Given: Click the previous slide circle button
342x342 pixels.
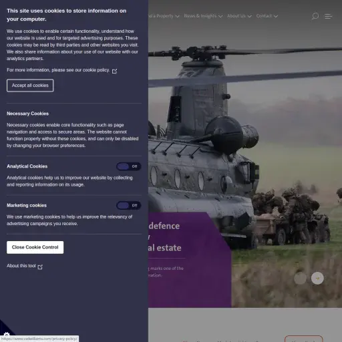Looking at the screenshot, I should coord(300,278).
